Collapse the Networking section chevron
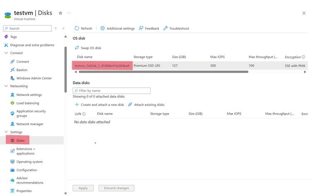 6,86
